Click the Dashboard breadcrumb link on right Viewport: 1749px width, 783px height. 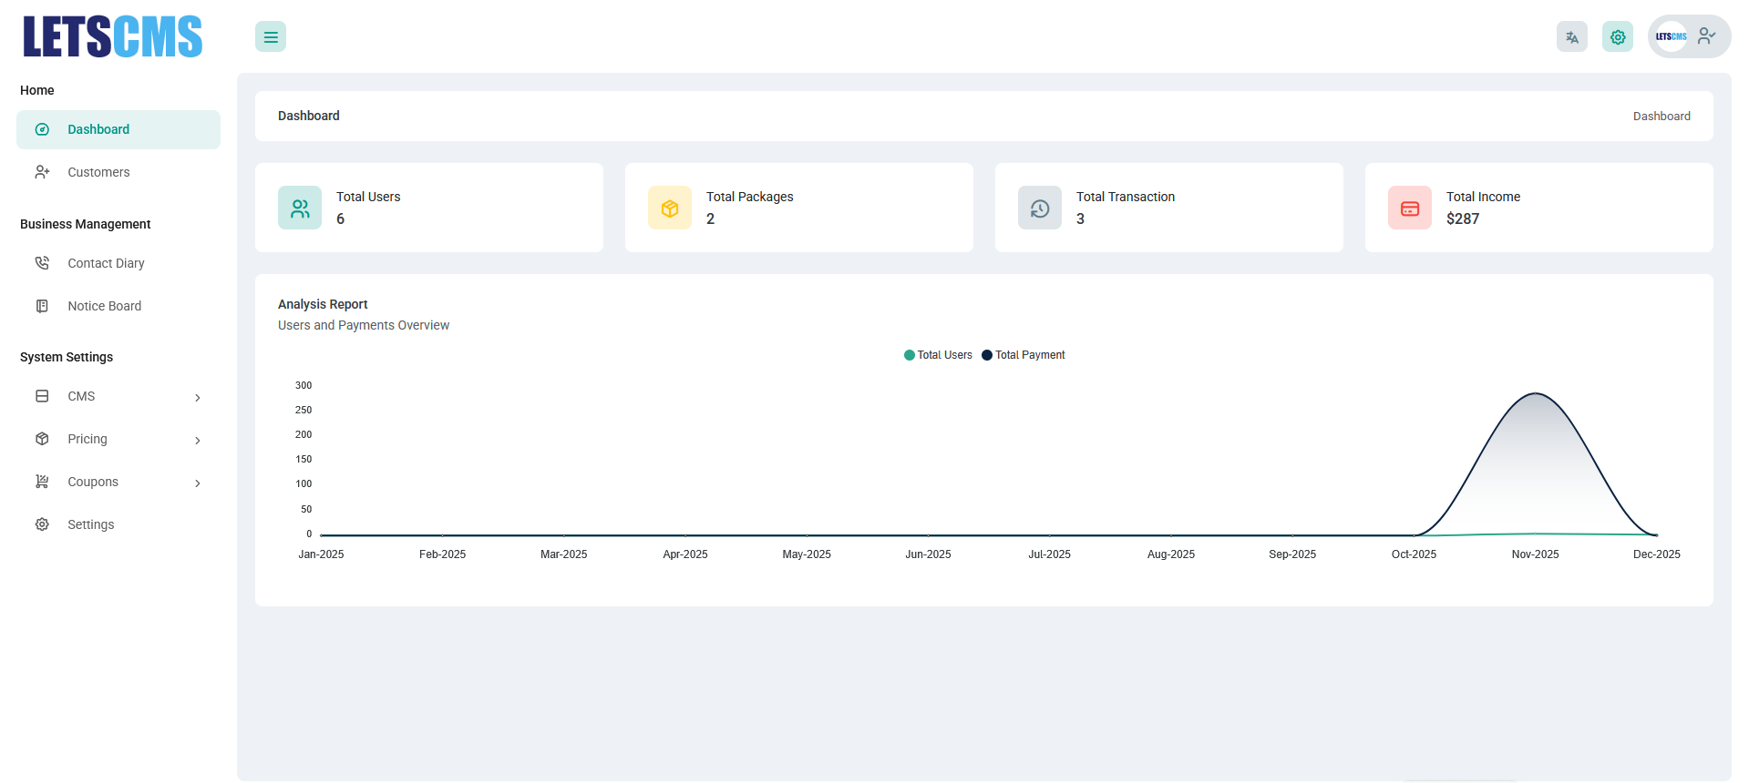pos(1661,117)
